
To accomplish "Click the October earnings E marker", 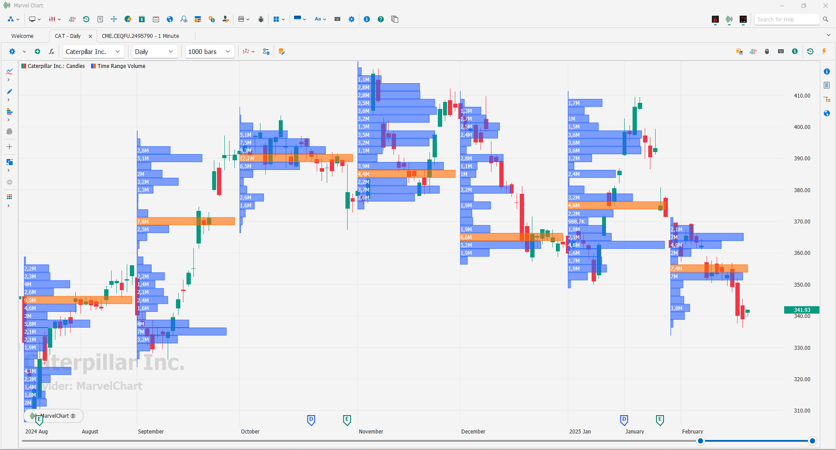I will [x=347, y=420].
